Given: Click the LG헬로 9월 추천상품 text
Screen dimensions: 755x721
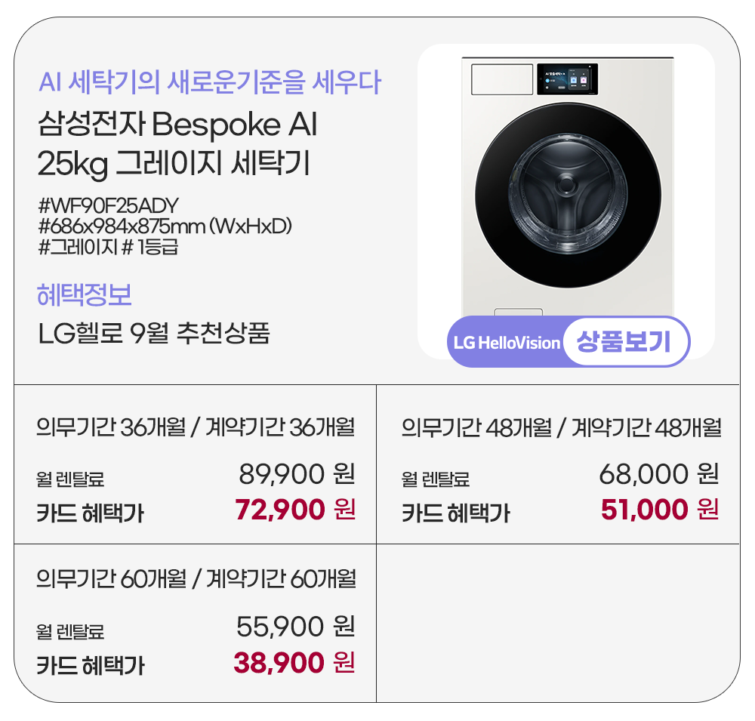Looking at the screenshot, I should click(153, 333).
